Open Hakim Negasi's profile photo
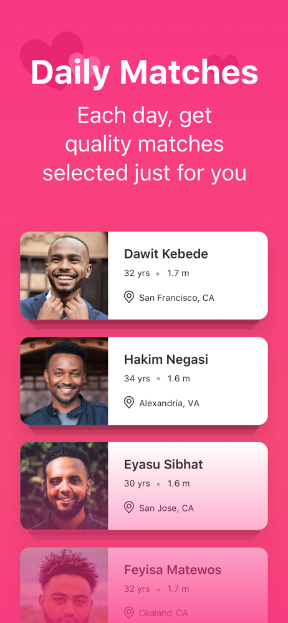The width and height of the screenshot is (288, 623). [x=64, y=381]
